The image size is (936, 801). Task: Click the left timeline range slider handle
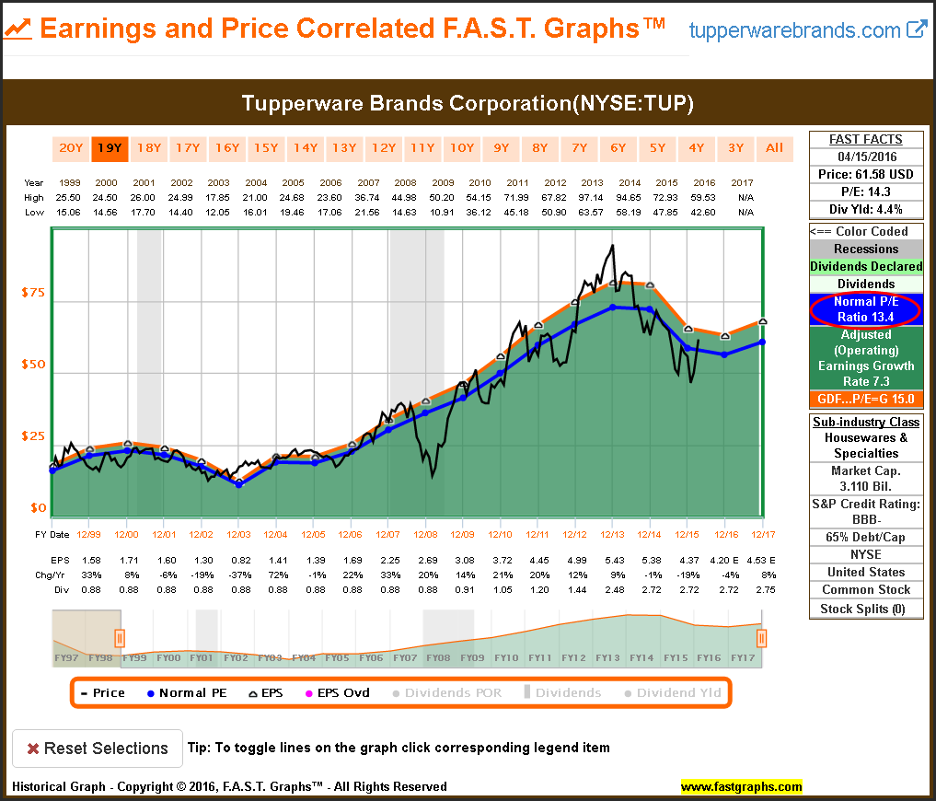pyautogui.click(x=119, y=637)
